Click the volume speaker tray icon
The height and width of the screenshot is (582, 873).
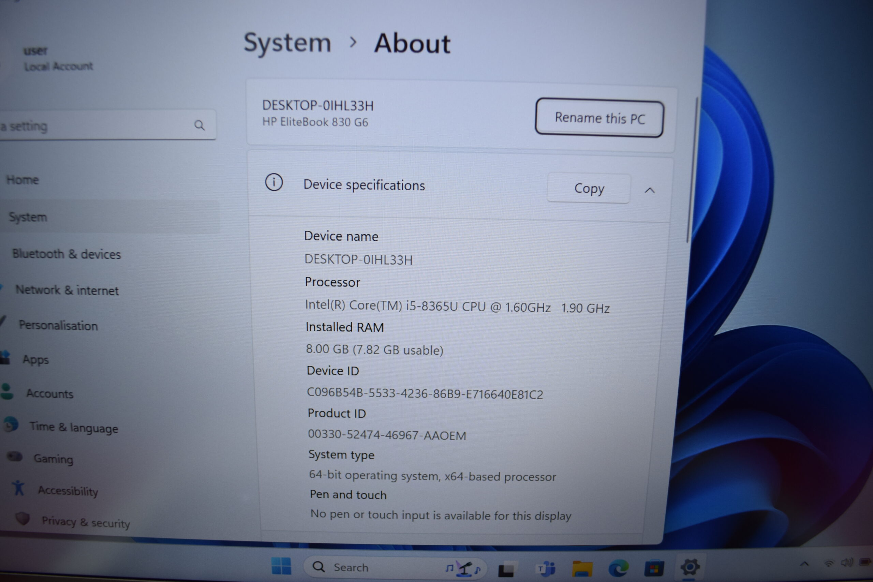(x=847, y=563)
